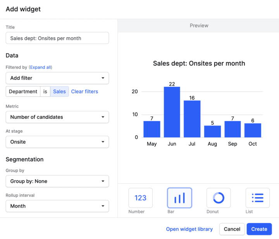Click the Jun bar in the chart

[172, 112]
